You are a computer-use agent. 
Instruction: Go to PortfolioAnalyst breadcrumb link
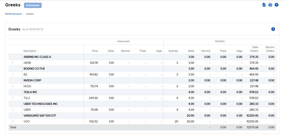[x=13, y=14]
